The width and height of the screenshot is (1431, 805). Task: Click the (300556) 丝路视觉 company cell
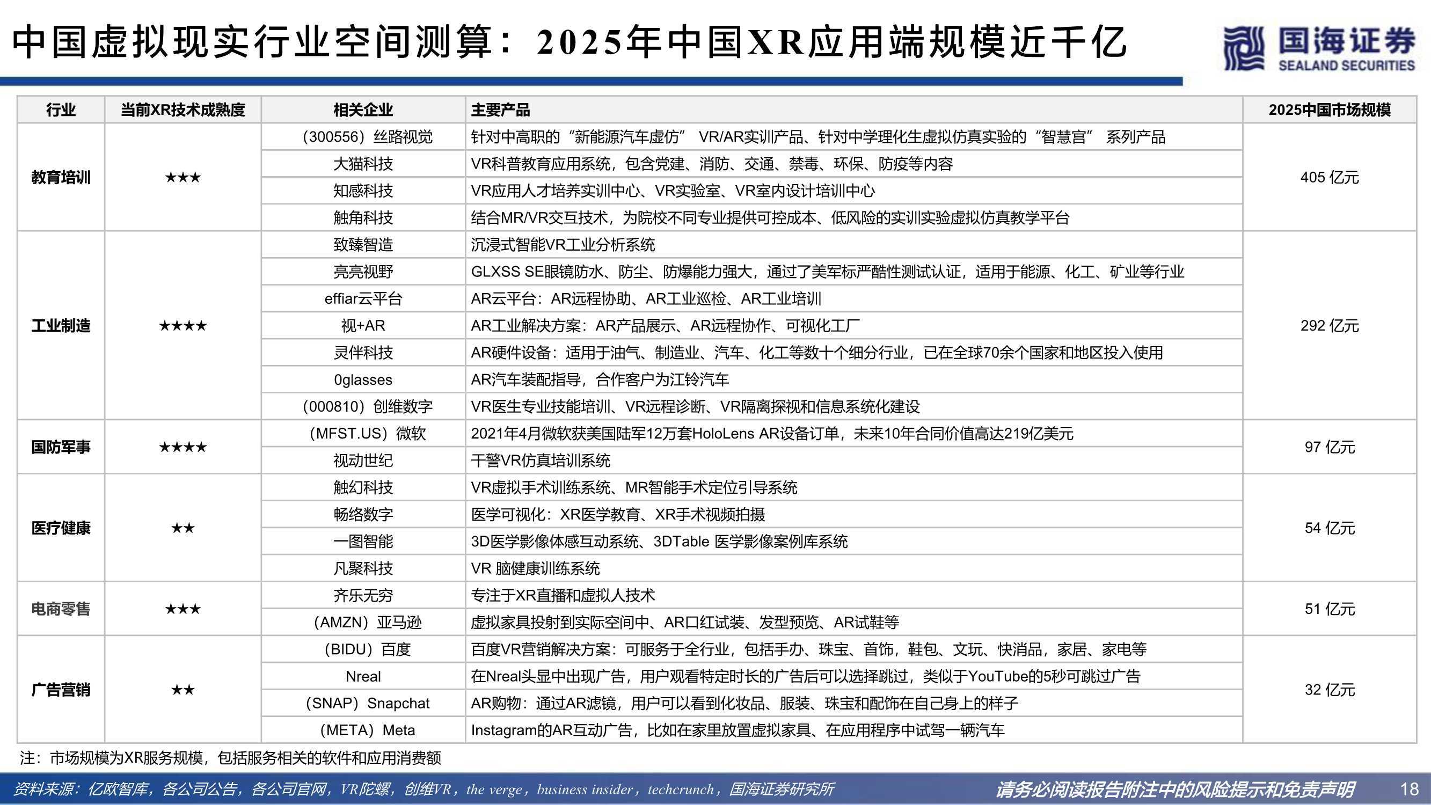363,137
